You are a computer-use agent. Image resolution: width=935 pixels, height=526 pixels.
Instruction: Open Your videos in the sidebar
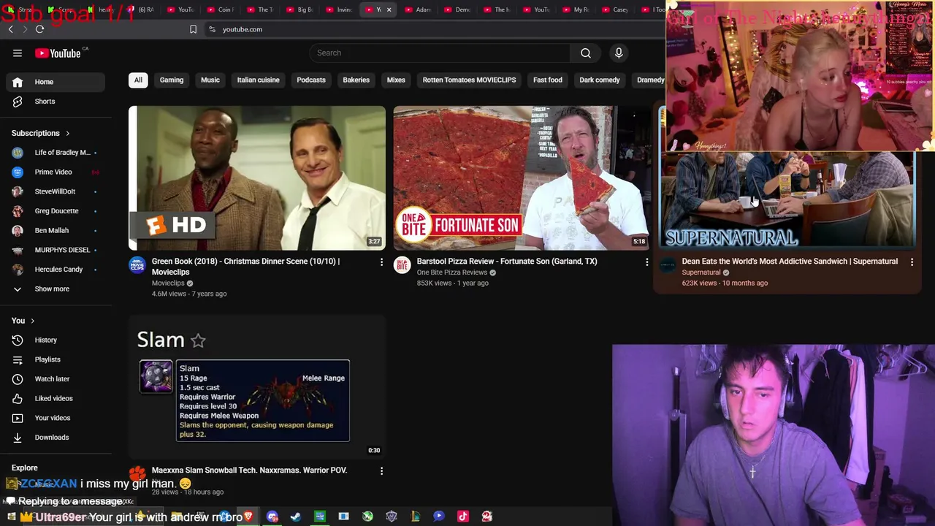[x=56, y=418]
